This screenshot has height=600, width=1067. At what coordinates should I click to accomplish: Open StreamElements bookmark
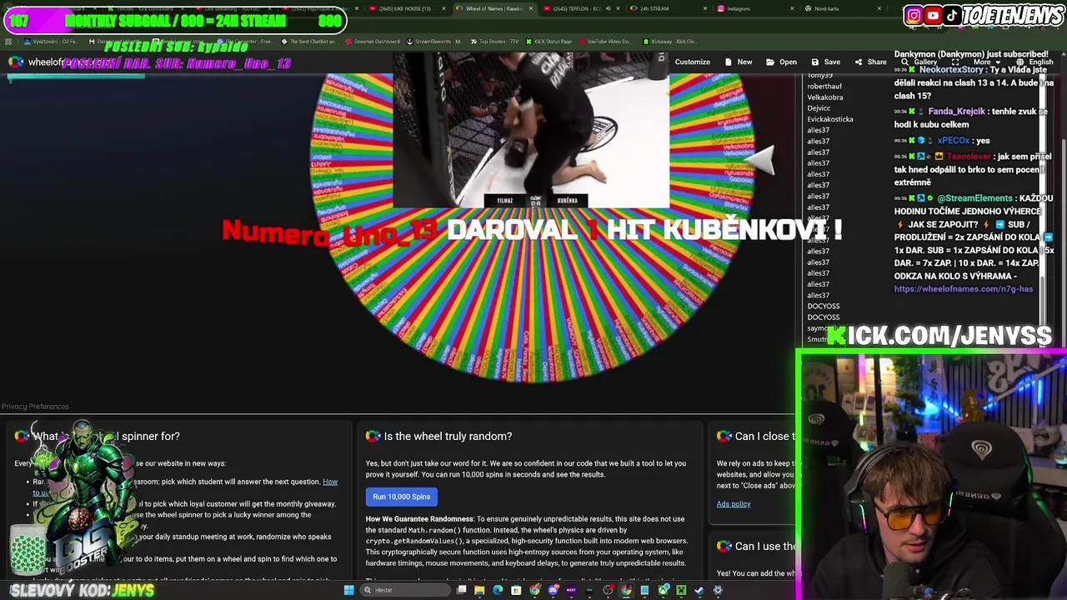(x=434, y=41)
